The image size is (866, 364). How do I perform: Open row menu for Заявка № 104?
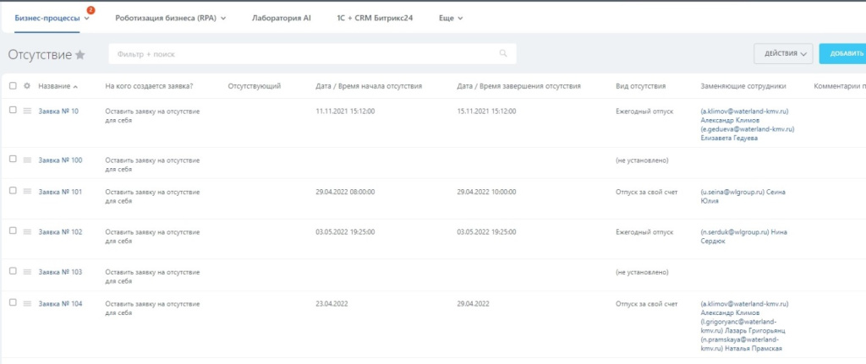pos(27,303)
